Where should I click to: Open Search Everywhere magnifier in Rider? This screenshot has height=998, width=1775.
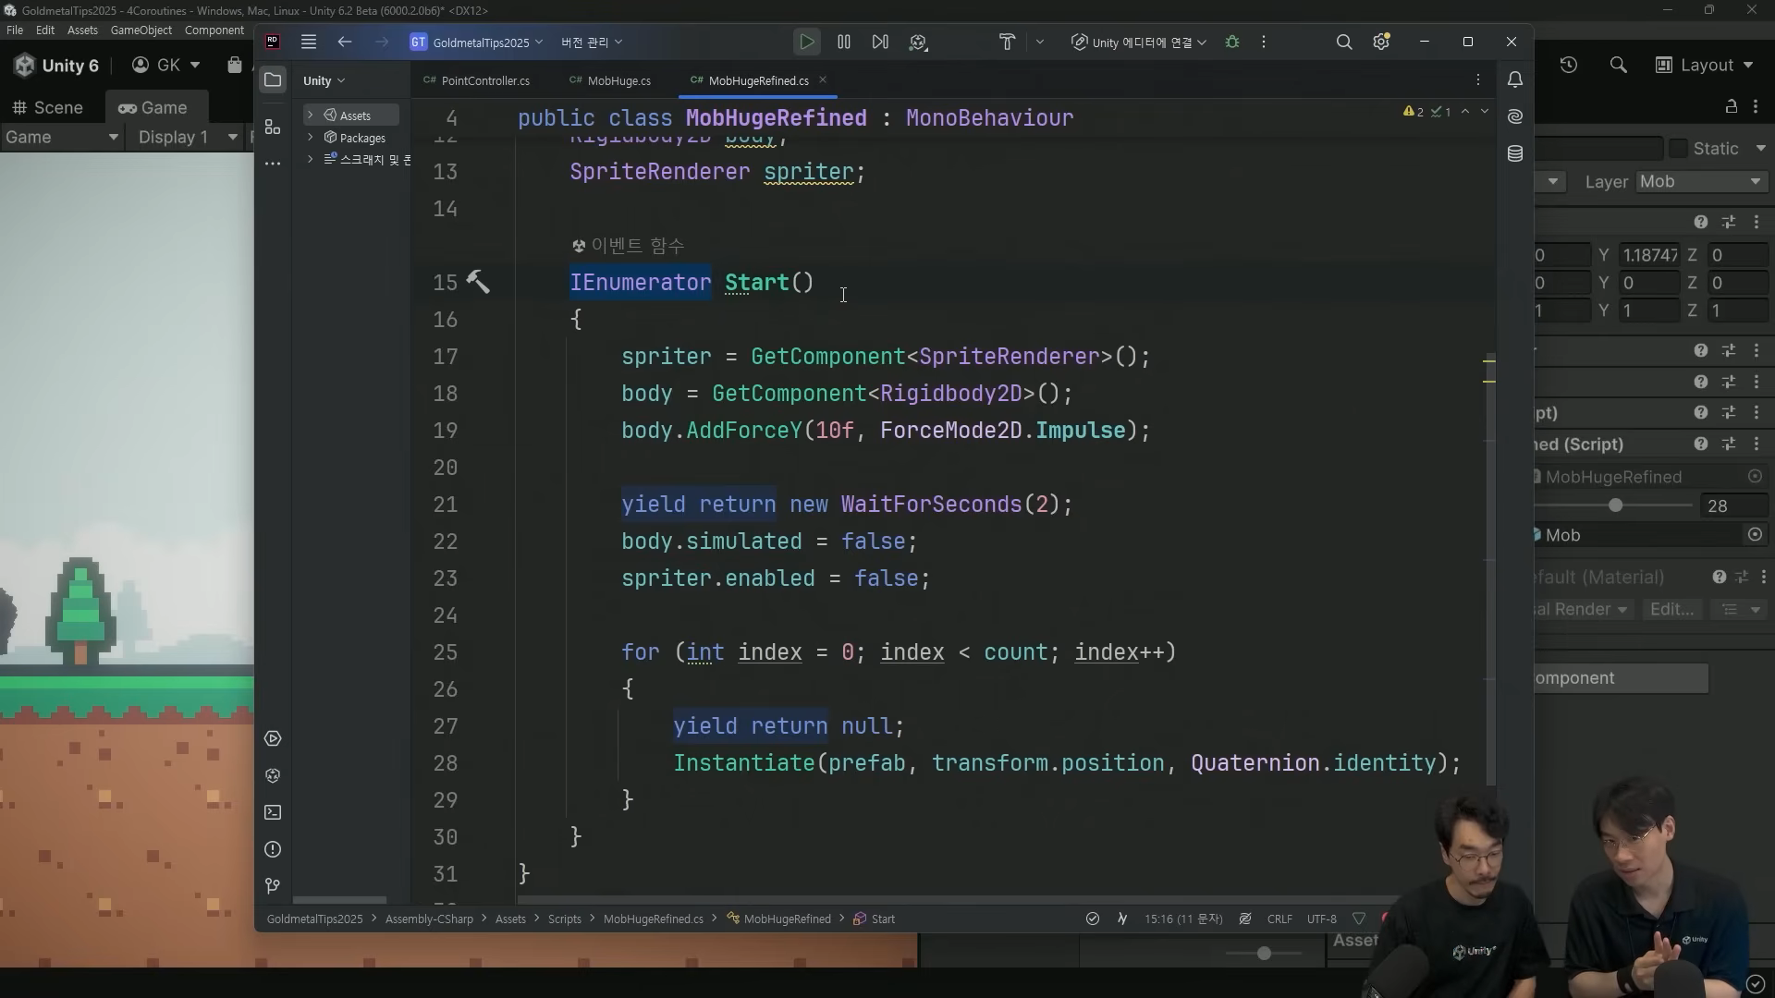(x=1344, y=43)
